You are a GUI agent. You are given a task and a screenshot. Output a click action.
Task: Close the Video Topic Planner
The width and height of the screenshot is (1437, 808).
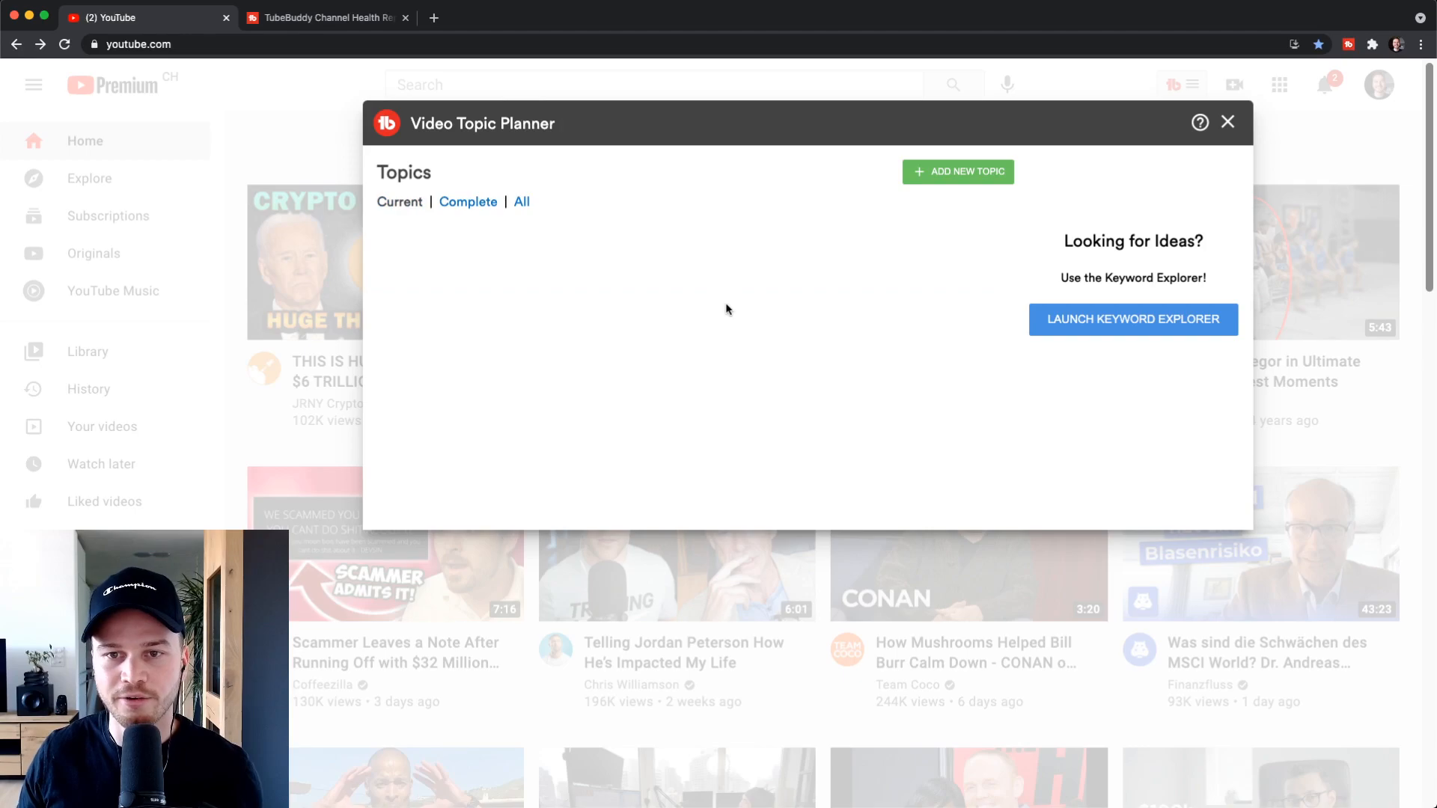coord(1227,121)
